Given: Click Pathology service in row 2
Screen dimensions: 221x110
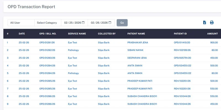Looking at the screenshot, I should [x=73, y=50].
